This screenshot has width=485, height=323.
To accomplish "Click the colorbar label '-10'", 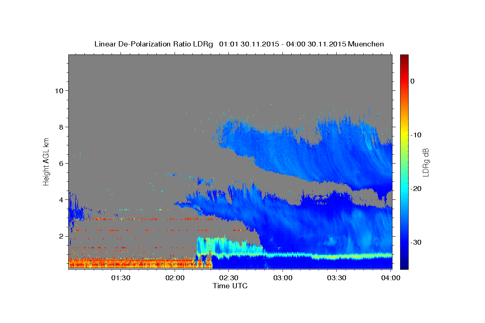I will pos(416,135).
